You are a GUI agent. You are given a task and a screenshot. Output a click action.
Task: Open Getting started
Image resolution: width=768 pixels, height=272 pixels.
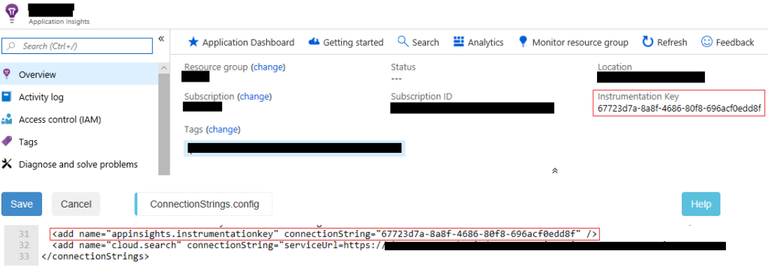(346, 43)
